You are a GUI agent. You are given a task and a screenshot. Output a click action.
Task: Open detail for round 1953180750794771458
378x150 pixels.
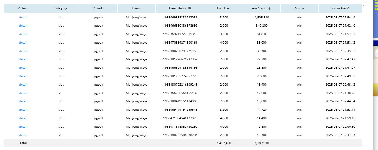coord(23,51)
